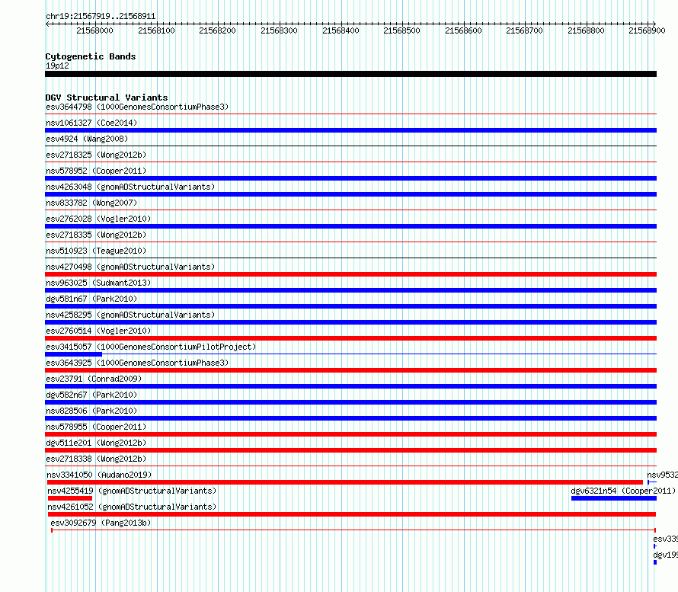Select the dgv581n67 (Park2010) label
Image resolution: width=678 pixels, height=592 pixels.
tap(91, 299)
